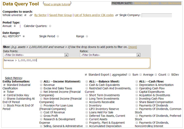Expand the Filter On Metric dropdown

(x=35, y=55)
